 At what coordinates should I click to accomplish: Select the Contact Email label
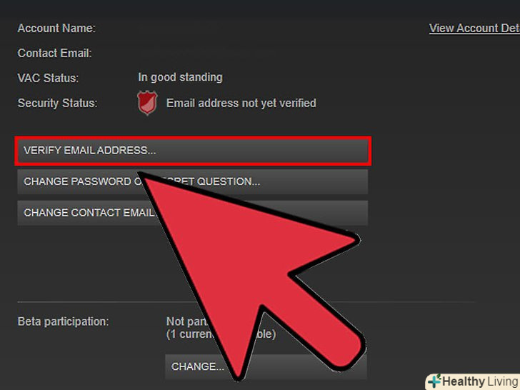(x=55, y=54)
